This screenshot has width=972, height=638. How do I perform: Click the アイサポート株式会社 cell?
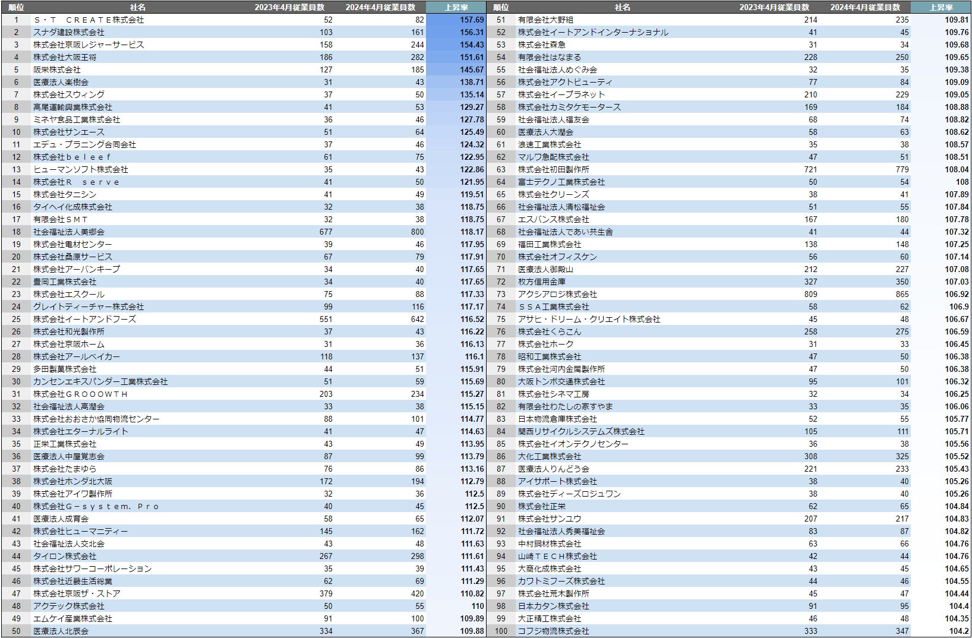pos(557,481)
